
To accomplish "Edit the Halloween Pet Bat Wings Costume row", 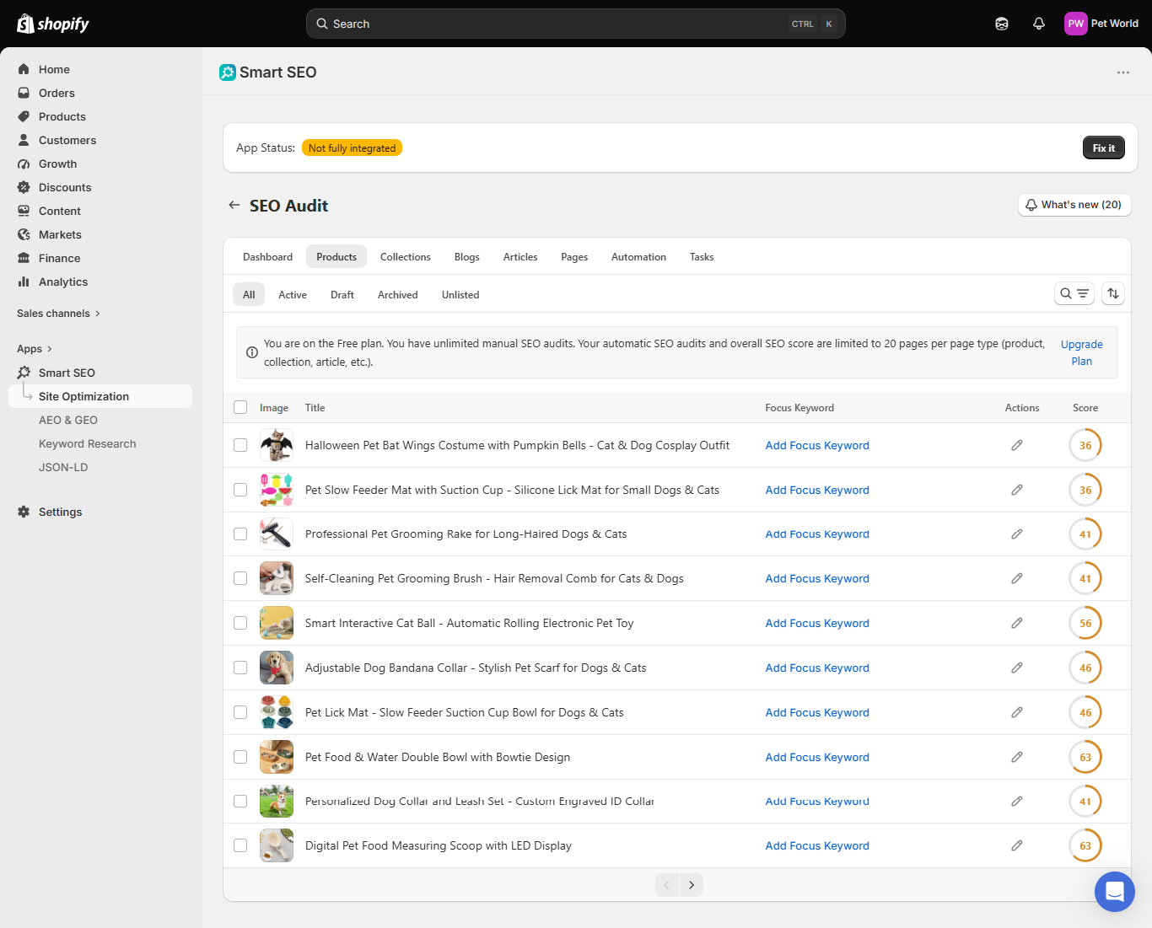I will (1017, 445).
